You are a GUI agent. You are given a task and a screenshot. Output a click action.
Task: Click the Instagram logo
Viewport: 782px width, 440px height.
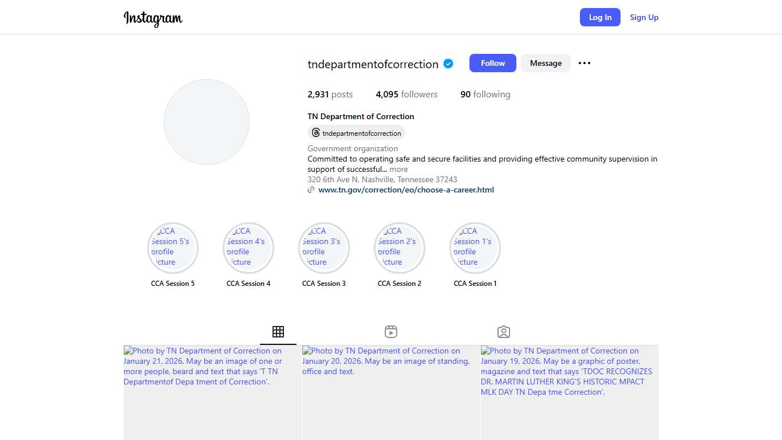click(x=153, y=18)
